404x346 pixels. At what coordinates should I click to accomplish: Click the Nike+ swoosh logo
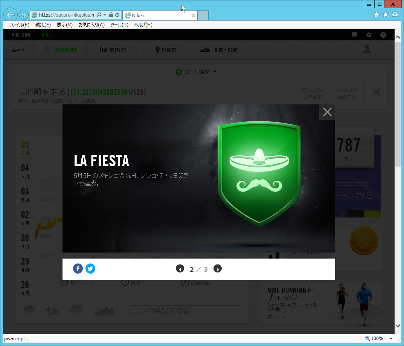pos(18,50)
